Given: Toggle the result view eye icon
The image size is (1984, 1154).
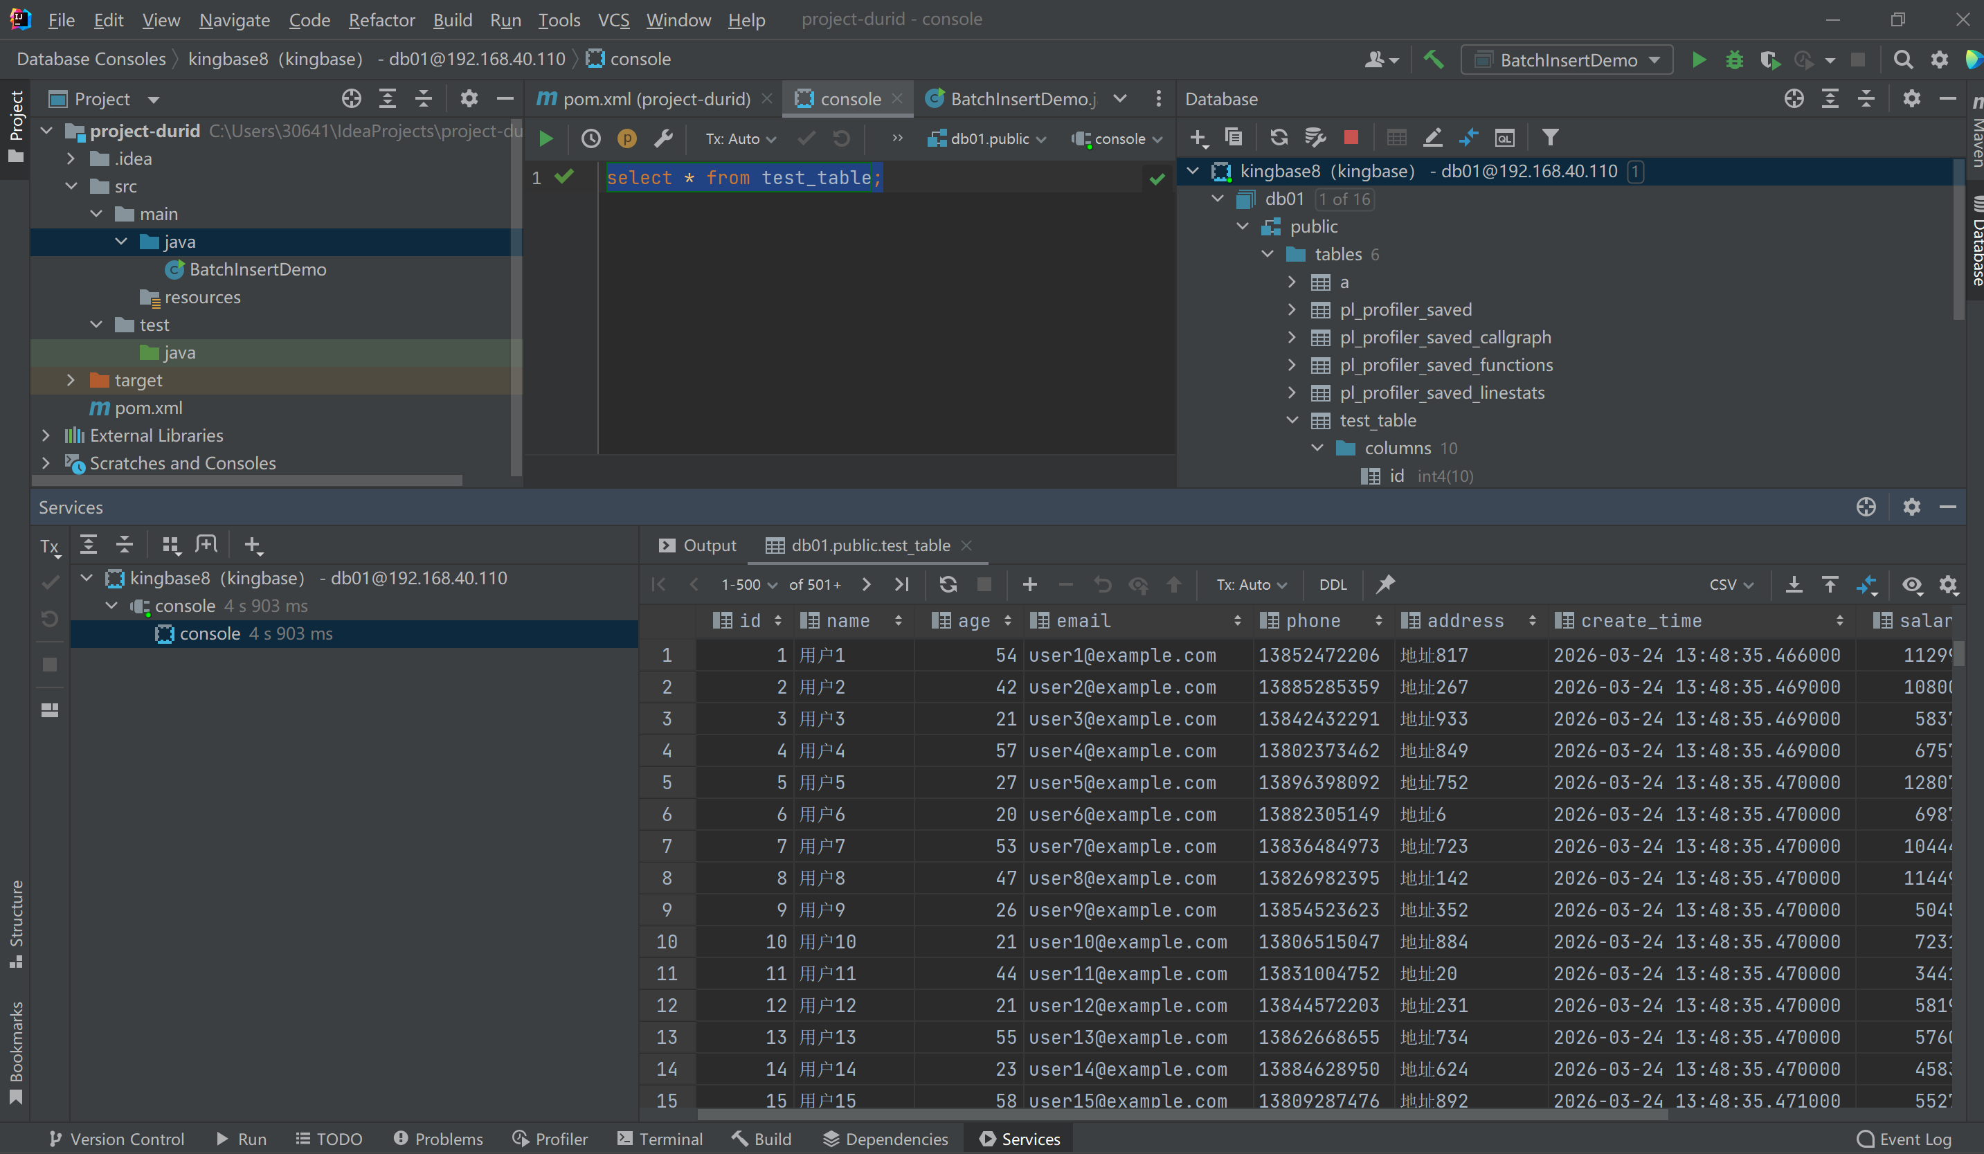Looking at the screenshot, I should [1911, 584].
